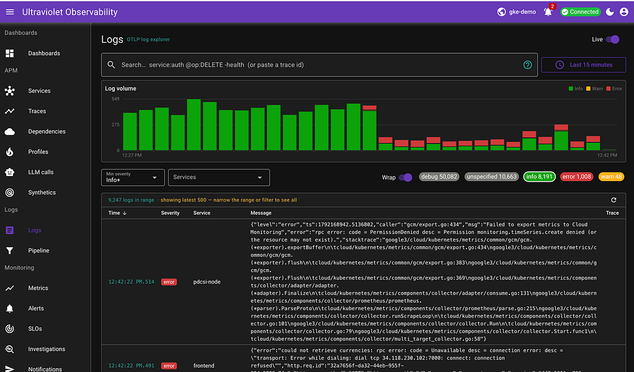Click the gke-demo cluster name label
Image resolution: width=634 pixels, height=372 pixels.
pos(522,12)
